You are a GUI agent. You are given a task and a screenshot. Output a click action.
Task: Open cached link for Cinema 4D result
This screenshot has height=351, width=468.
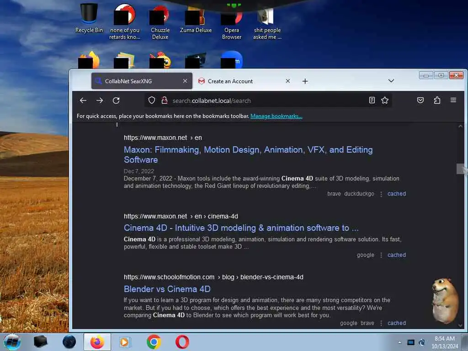[x=396, y=255]
